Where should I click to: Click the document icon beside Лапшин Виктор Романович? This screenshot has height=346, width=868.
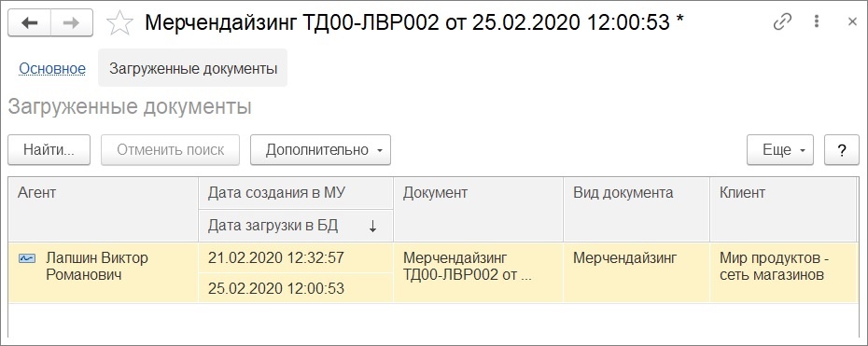26,258
